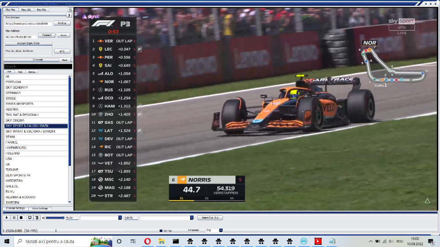Select the FRANCE category
The image size is (440, 247).
click(x=36, y=142)
